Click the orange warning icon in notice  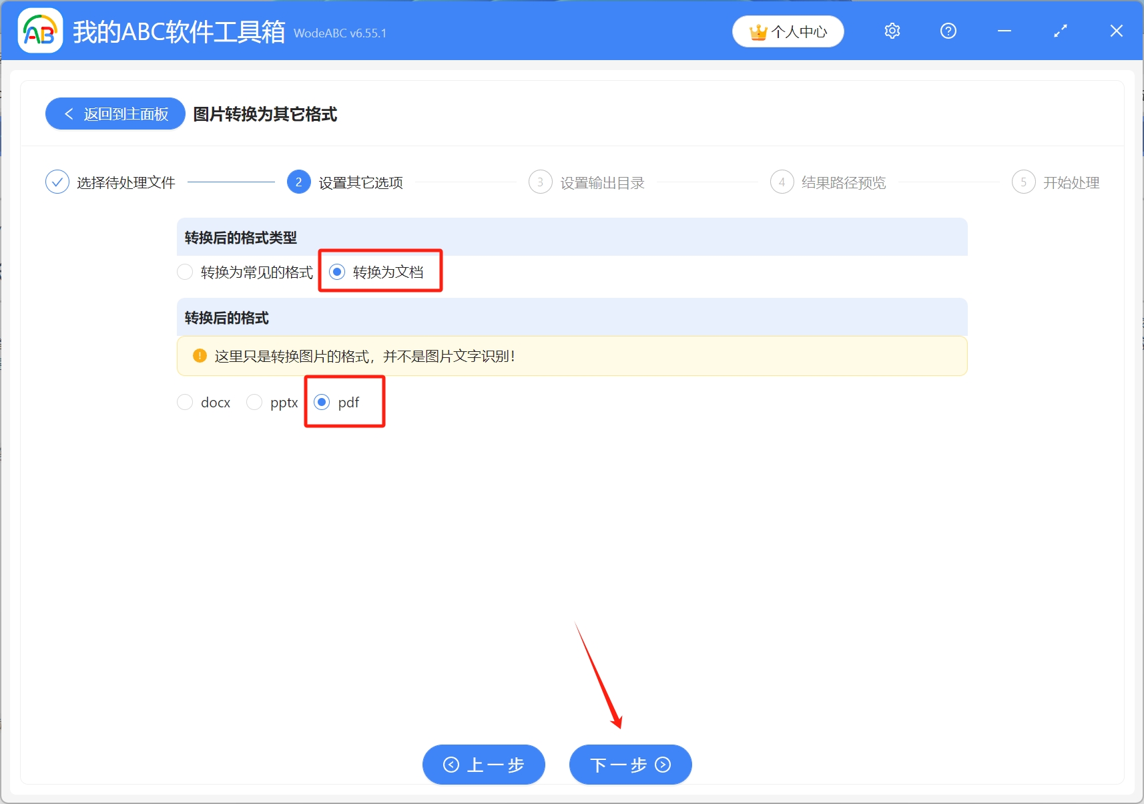pyautogui.click(x=200, y=356)
